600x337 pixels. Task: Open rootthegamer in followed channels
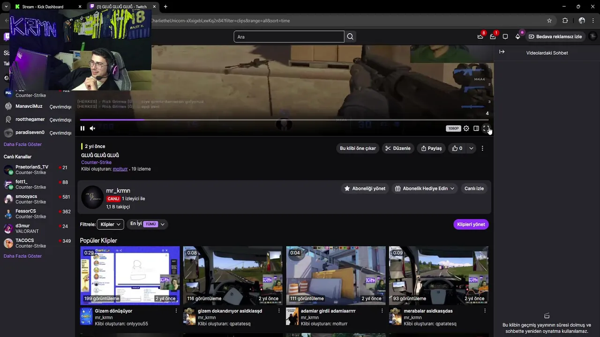(37, 120)
